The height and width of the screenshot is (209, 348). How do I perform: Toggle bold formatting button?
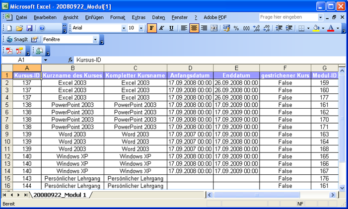click(151, 28)
